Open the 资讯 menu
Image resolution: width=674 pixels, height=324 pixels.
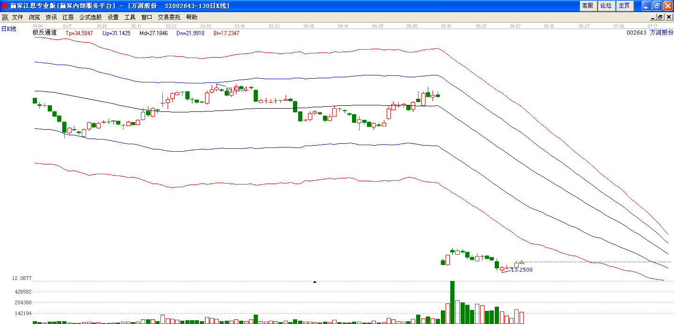pos(51,17)
